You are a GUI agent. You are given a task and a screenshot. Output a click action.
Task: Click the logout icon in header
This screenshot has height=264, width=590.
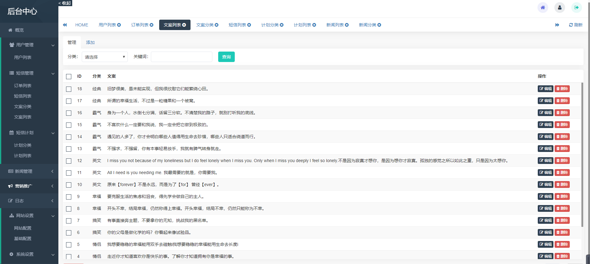point(576,8)
